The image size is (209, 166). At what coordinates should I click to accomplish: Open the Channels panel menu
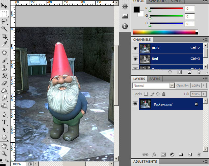coord(205,39)
